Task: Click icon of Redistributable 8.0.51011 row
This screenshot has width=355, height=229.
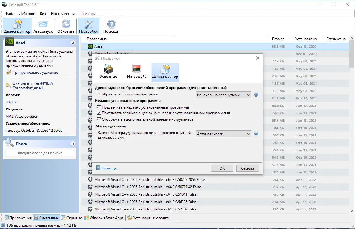Action: [90, 194]
